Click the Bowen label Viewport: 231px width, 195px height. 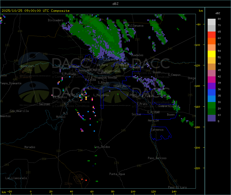pos(171,115)
